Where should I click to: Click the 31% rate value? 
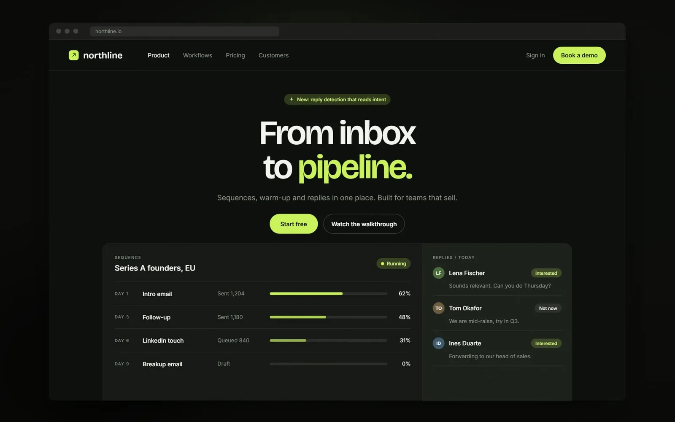[405, 340]
